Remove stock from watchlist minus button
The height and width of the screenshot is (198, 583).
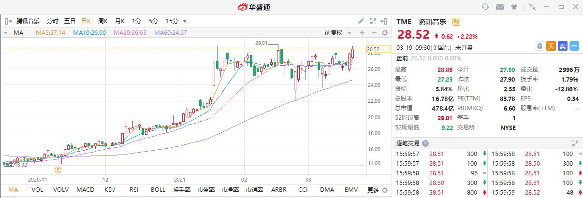574,46
